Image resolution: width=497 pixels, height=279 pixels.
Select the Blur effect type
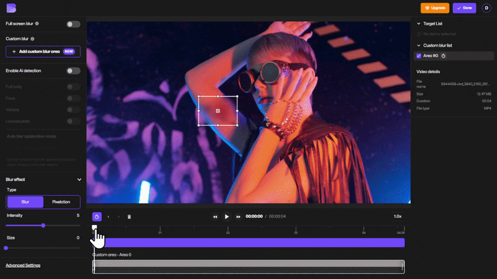coord(25,202)
